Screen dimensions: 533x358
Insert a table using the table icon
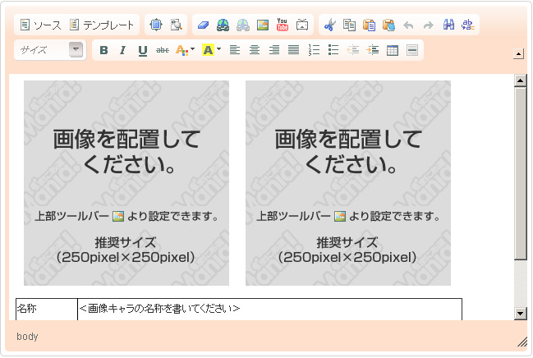point(393,50)
